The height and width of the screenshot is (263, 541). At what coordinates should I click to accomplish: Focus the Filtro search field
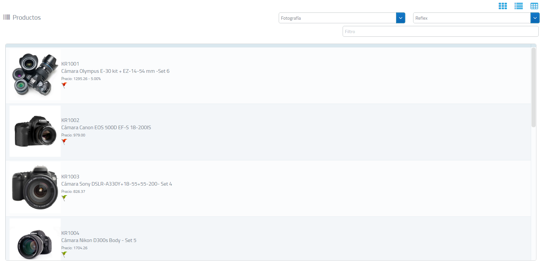point(440,31)
